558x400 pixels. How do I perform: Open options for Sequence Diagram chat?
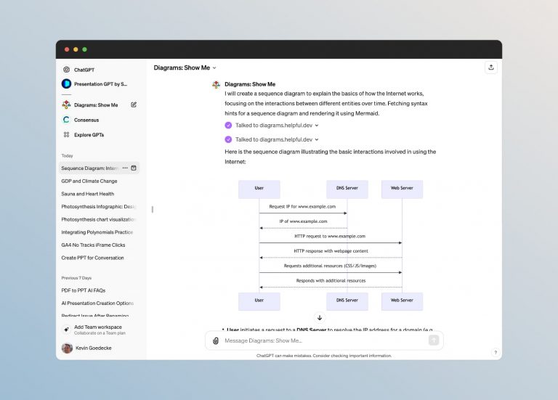click(x=125, y=168)
